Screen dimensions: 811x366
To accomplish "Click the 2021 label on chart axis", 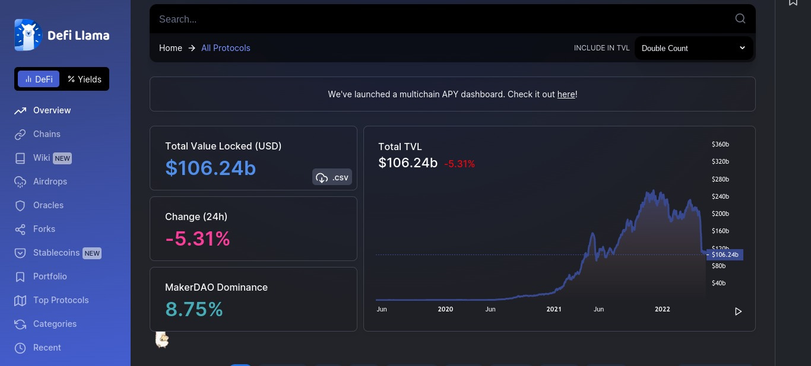I will click(554, 309).
